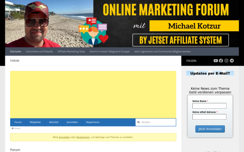Open Gutscheine und Rabatte menu item
The width and height of the screenshot is (244, 152).
tap(39, 51)
